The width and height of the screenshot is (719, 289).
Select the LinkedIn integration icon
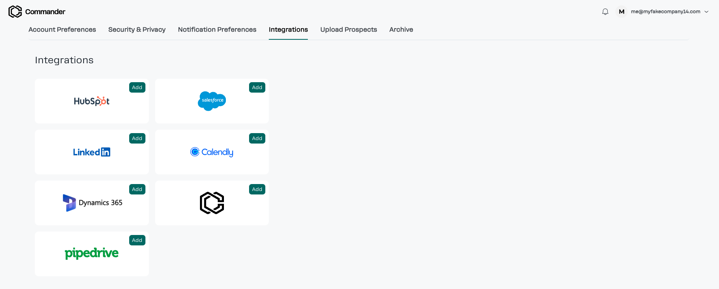point(91,152)
